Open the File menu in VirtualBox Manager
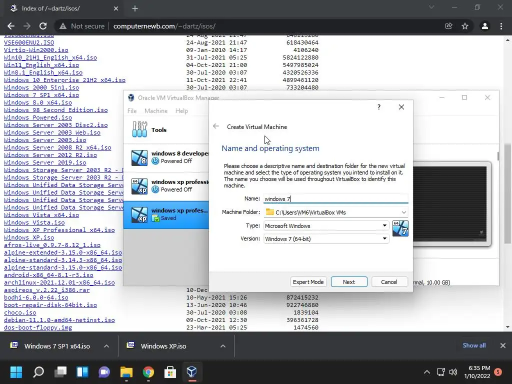The height and width of the screenshot is (384, 512). pyautogui.click(x=132, y=110)
